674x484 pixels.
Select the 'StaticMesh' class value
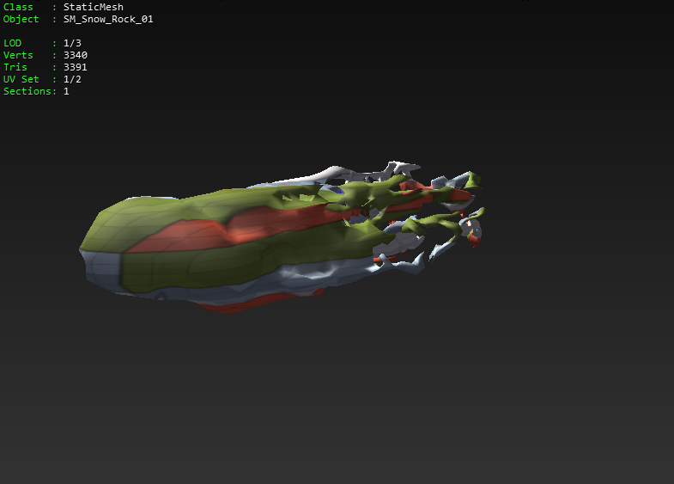coord(94,7)
